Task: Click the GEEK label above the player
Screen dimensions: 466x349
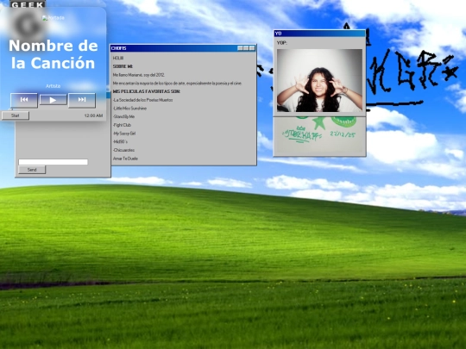Action: [x=28, y=4]
